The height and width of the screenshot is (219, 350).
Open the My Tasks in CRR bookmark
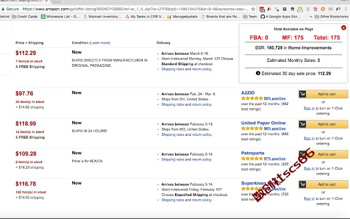coord(144,16)
